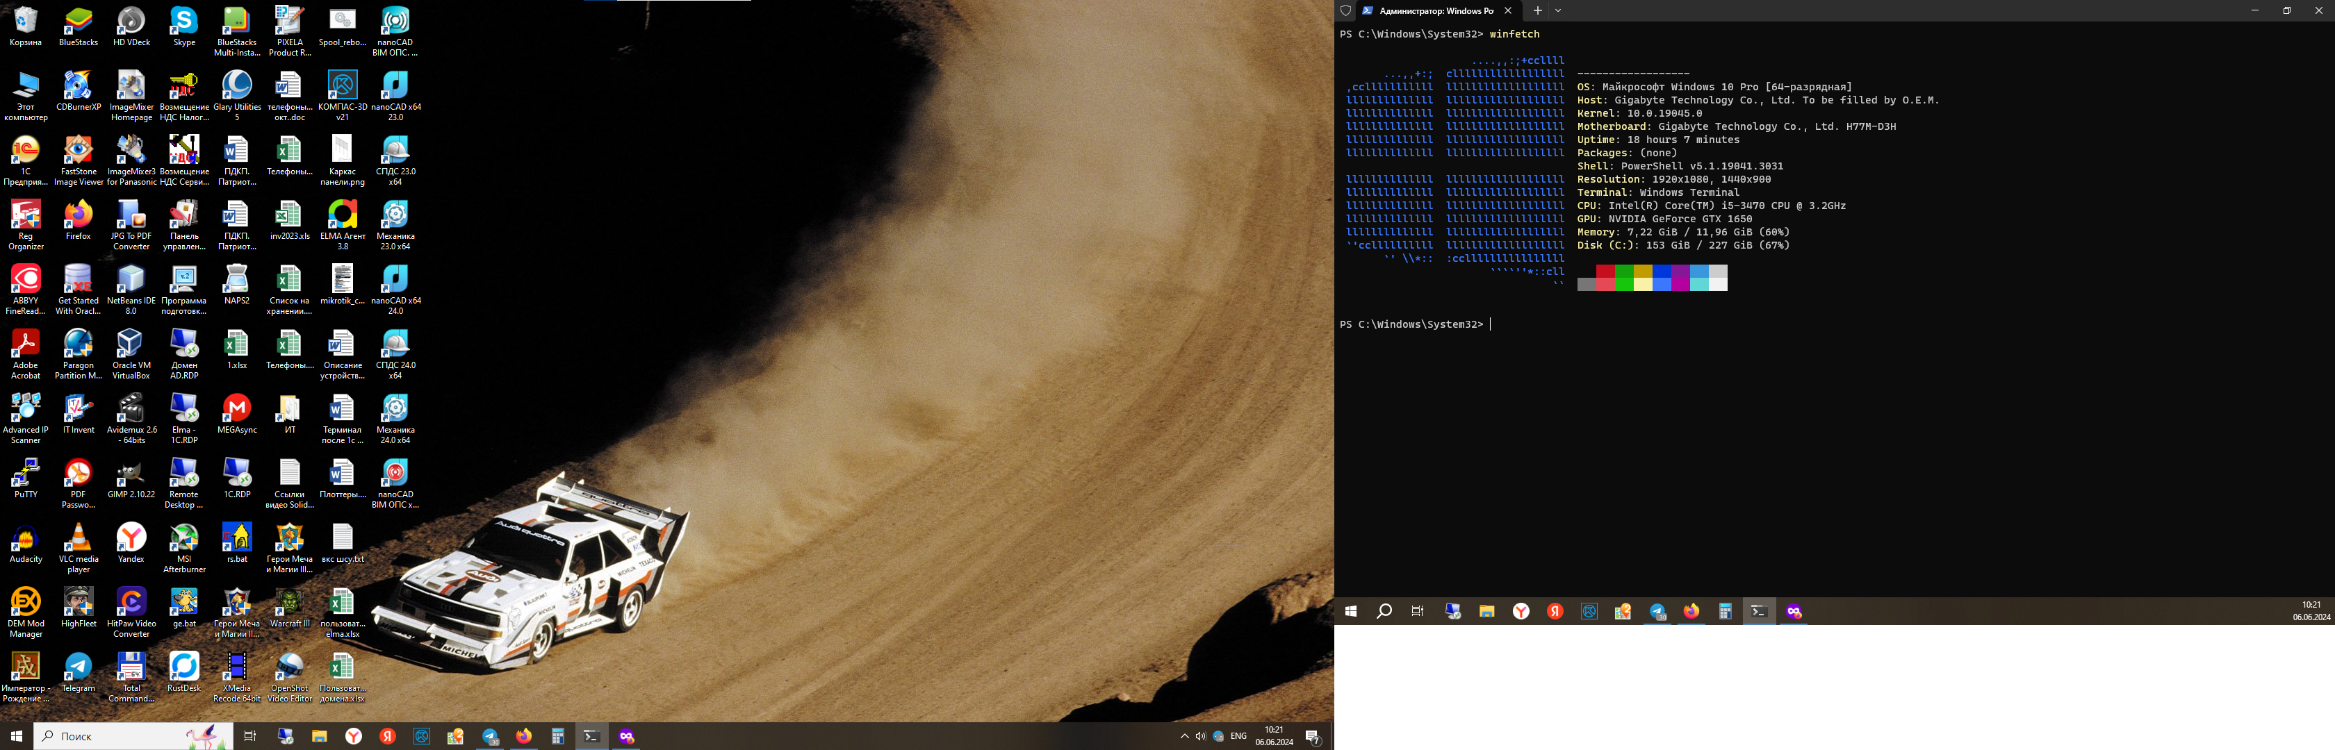This screenshot has height=750, width=2335.
Task: Click the shield admin icon in Terminal
Action: [x=1346, y=11]
